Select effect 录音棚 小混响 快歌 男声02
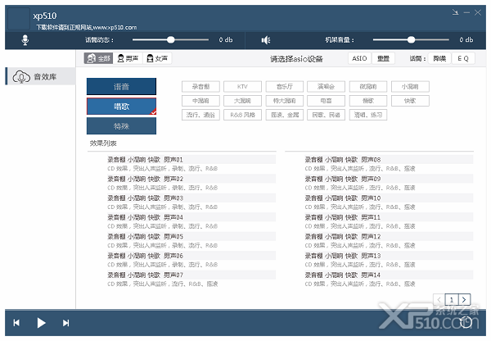Screen dimensions: 491x341 pyautogui.click(x=191, y=179)
